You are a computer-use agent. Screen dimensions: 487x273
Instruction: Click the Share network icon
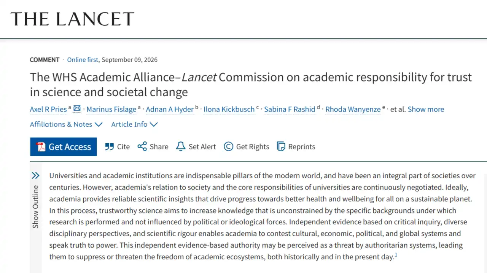coord(142,147)
